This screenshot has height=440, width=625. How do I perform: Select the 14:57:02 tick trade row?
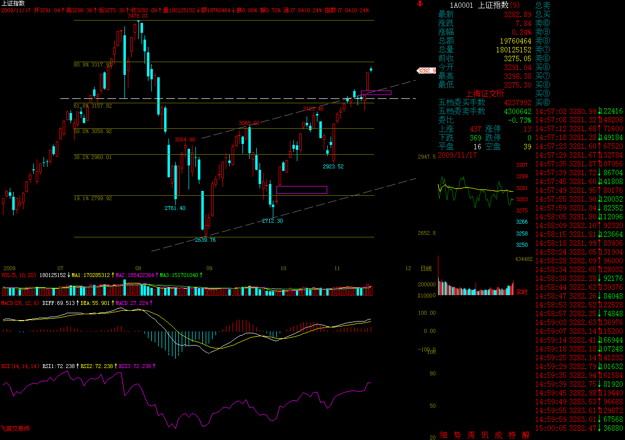(579, 112)
